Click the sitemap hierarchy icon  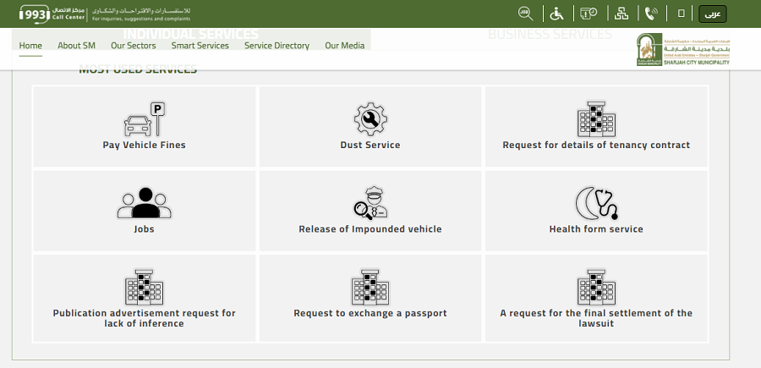tap(621, 14)
